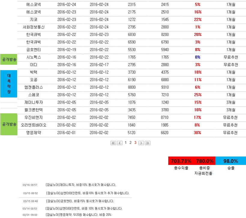Select the 승률 label
This screenshot has width=246, height=218.
tap(231, 168)
